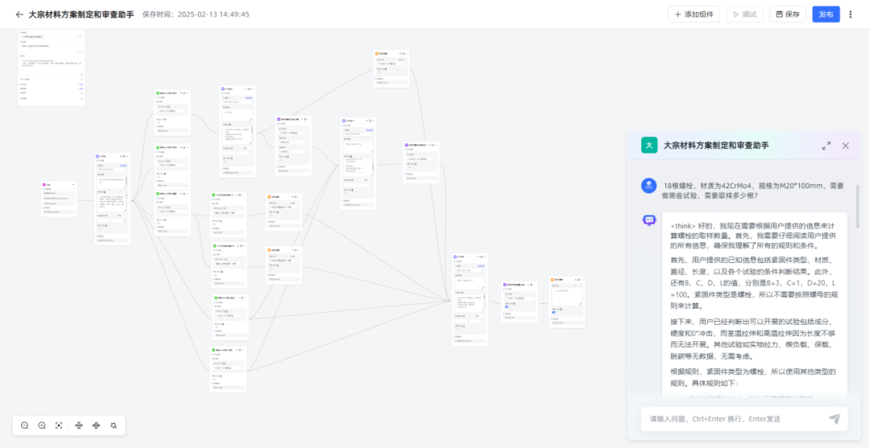Toggle the blue switch in the final orange node
This screenshot has width=869, height=448.
point(554,310)
